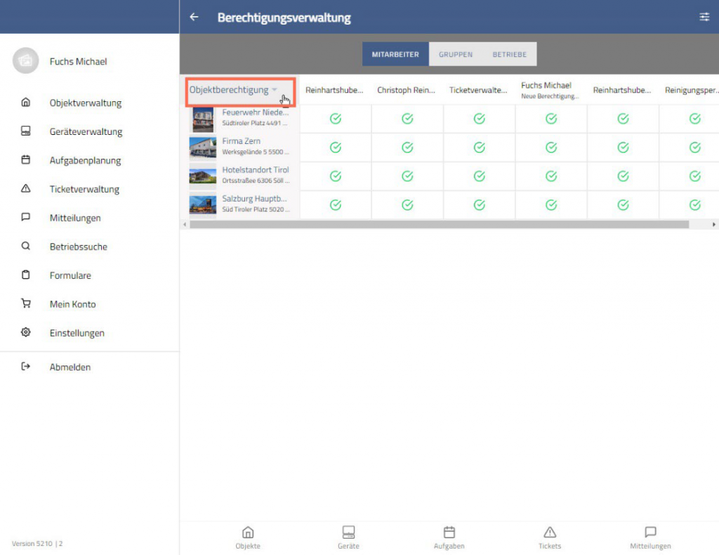Open Einstellungen from the sidebar
719x555 pixels.
coord(77,333)
